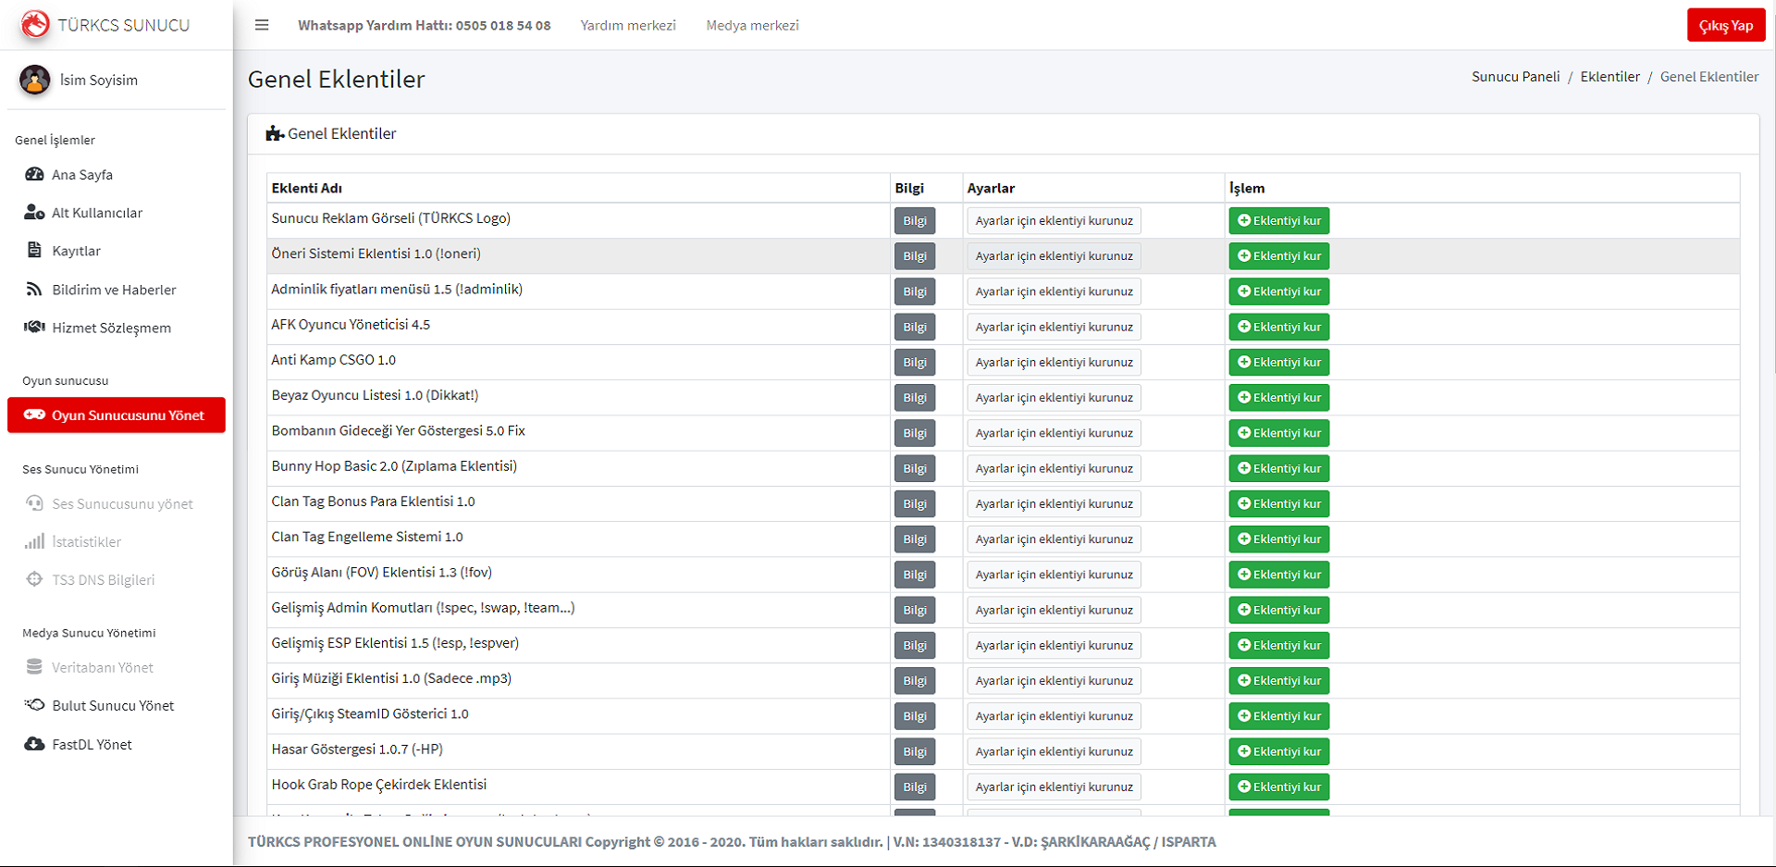Open FastDL Yönet from sidebar
Screen dimensions: 1776x867
pos(92,745)
